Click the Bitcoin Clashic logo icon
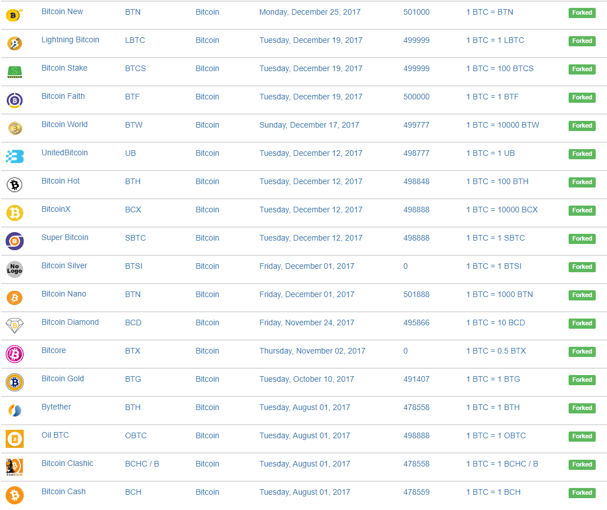607x510 pixels. (15, 467)
